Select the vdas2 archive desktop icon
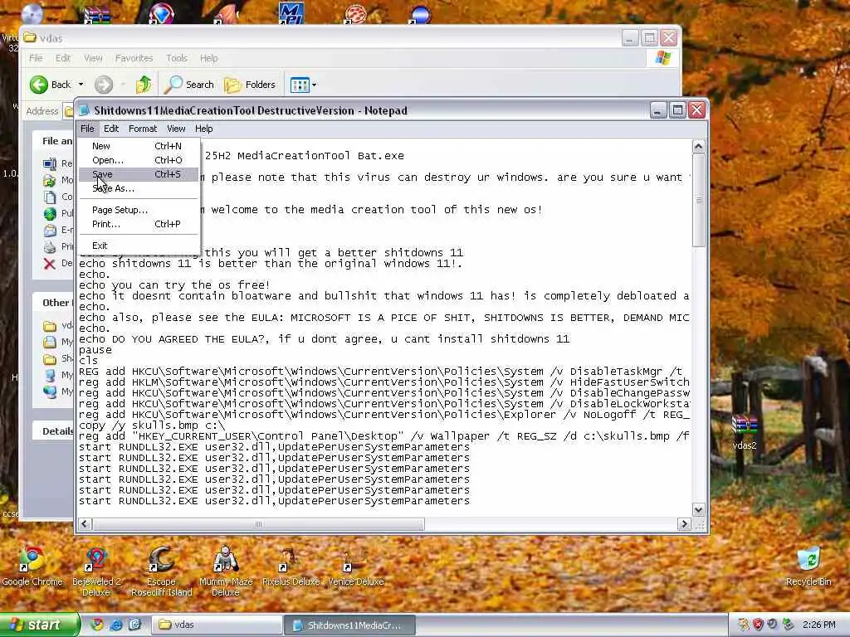 pos(745,431)
